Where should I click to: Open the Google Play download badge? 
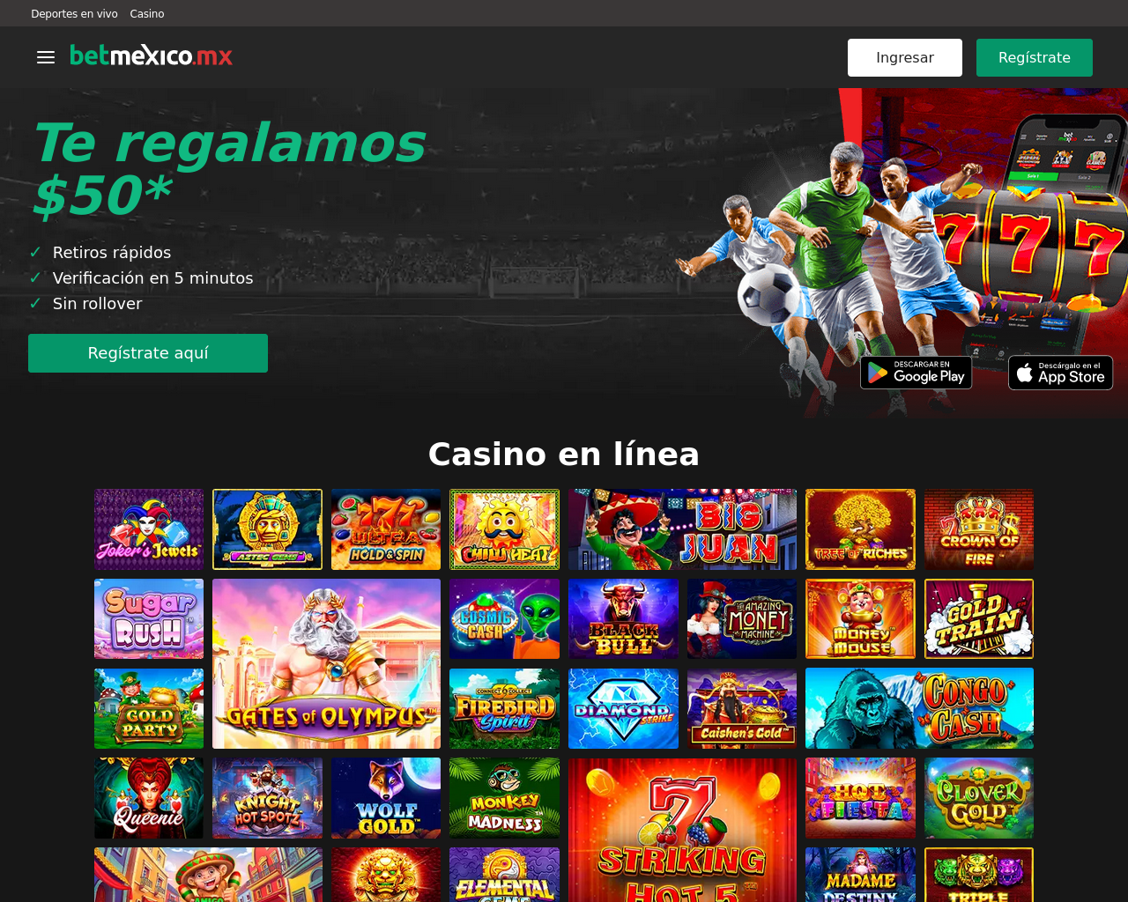(916, 373)
